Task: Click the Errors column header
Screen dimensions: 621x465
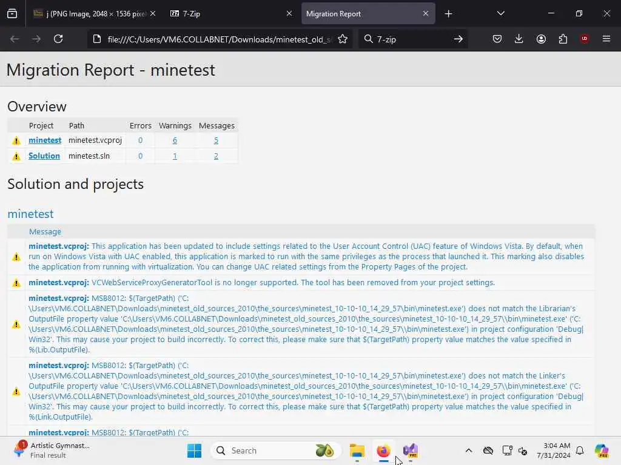Action: click(x=141, y=126)
